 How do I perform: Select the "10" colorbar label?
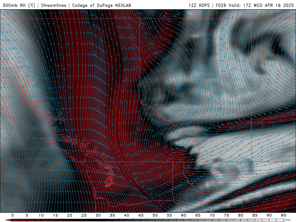coord(41,215)
